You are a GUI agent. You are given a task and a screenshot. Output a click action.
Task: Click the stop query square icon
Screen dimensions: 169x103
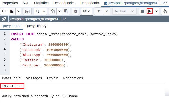(x=142, y=11)
